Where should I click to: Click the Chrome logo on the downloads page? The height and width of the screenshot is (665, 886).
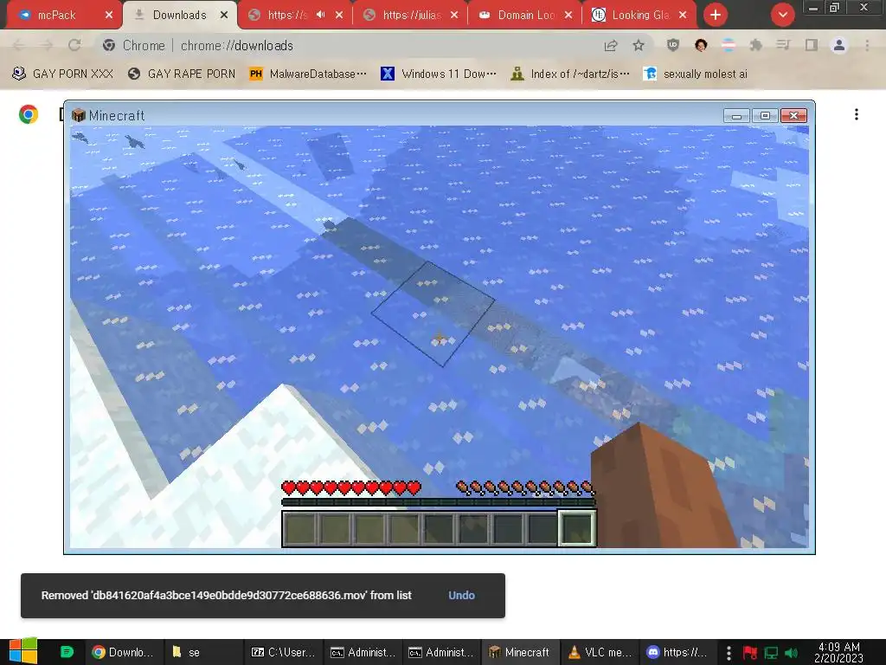coord(29,114)
